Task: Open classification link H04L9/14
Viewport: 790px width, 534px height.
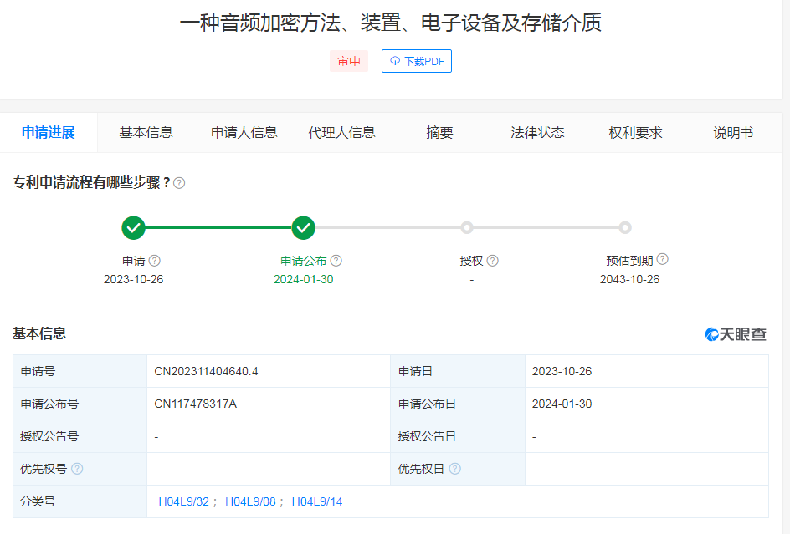Action: 317,501
